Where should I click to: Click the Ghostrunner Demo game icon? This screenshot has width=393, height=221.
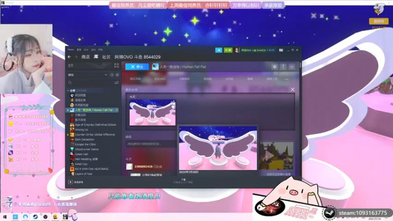[72, 149]
